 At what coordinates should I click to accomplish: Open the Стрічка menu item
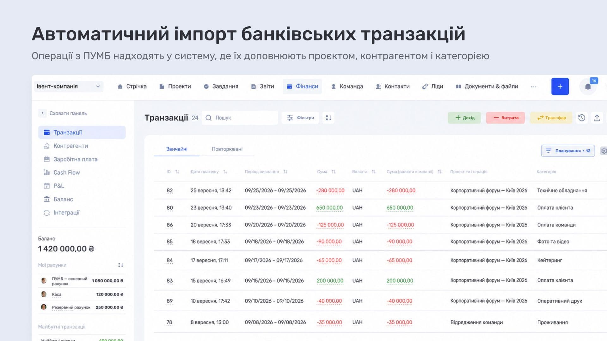[132, 87]
